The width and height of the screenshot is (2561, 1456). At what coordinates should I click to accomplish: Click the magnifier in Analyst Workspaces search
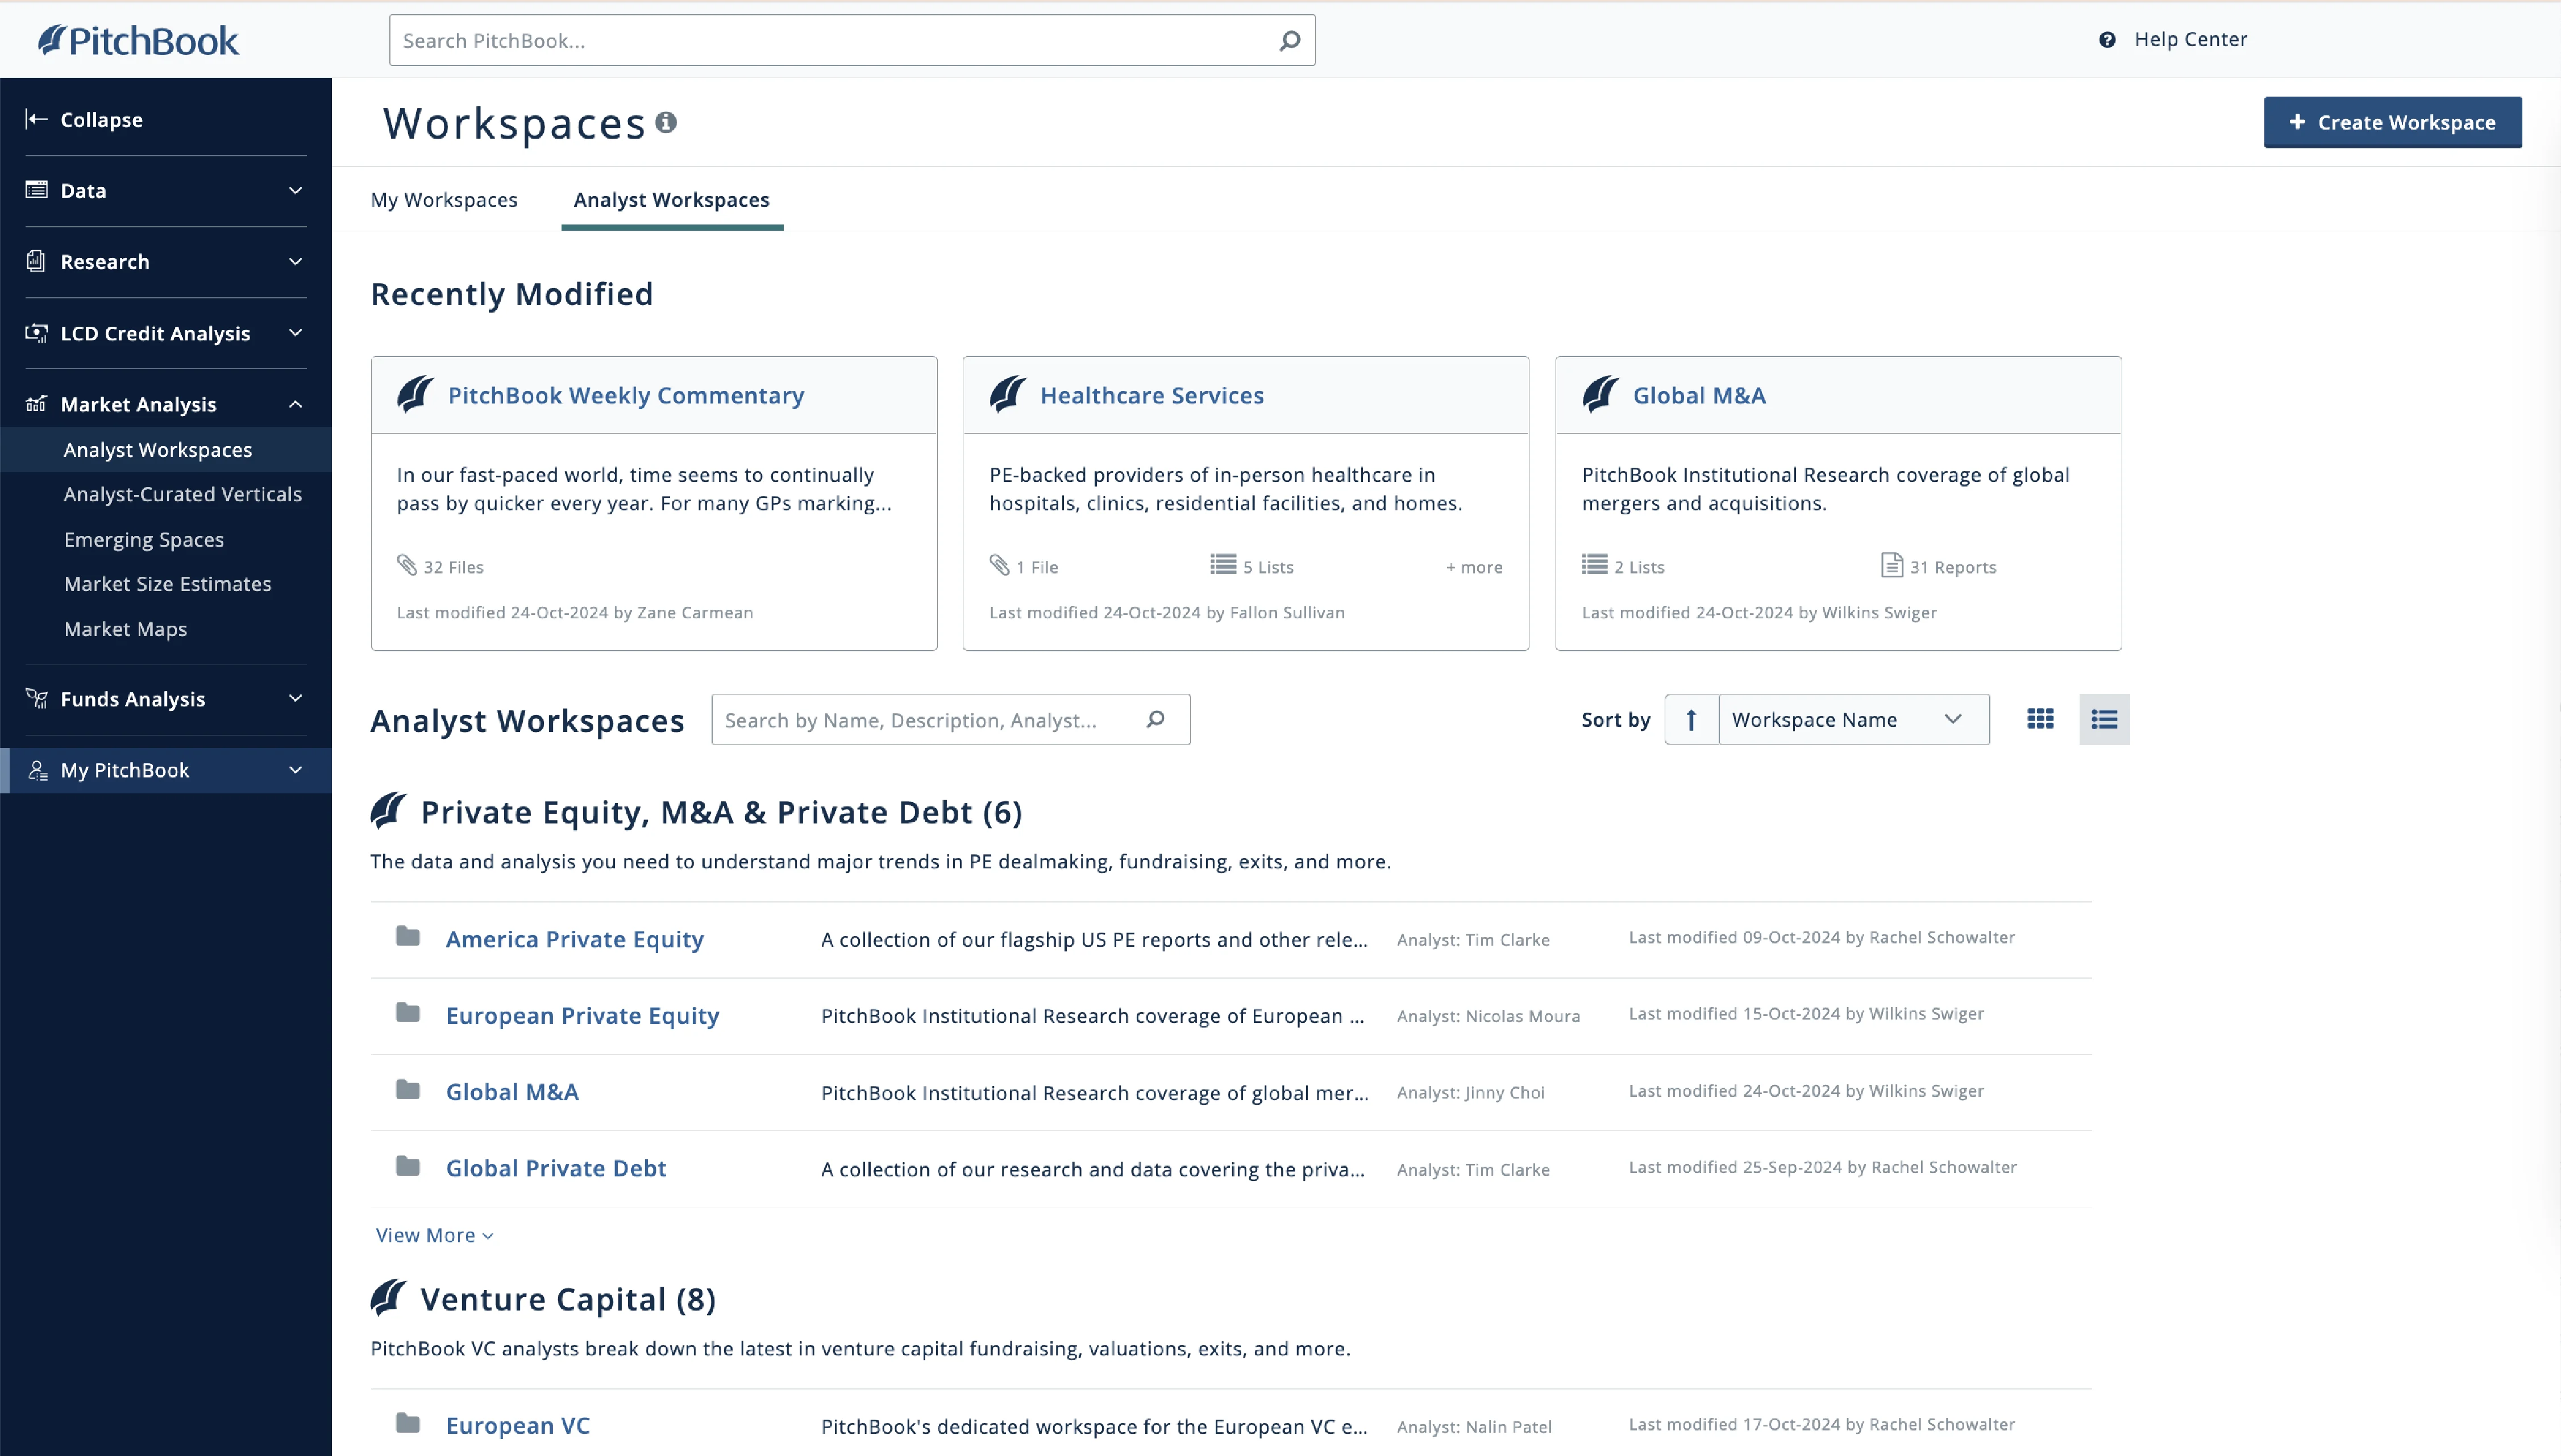click(x=1156, y=719)
